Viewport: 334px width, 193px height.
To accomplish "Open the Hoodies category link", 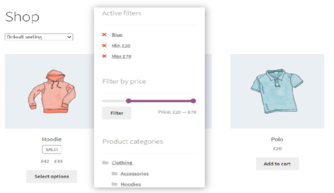I will point(131,184).
